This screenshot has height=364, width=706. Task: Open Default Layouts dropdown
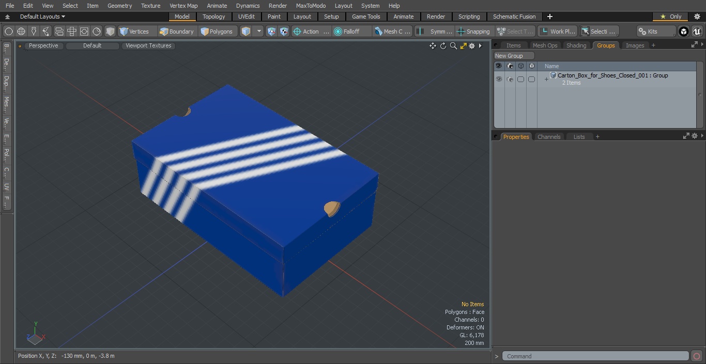pyautogui.click(x=42, y=17)
